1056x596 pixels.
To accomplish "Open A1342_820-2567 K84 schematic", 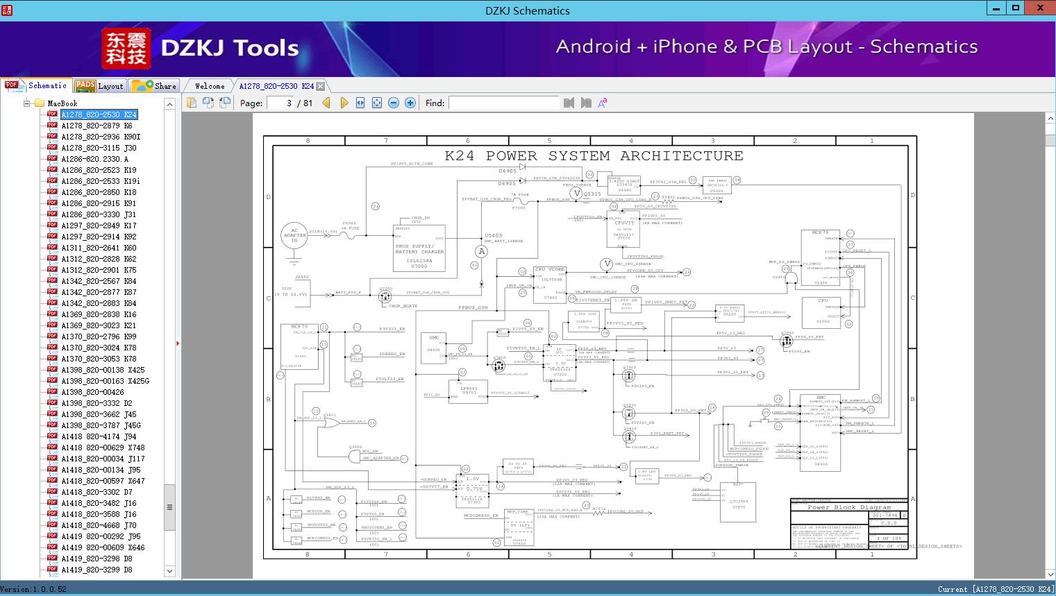I will click(99, 281).
